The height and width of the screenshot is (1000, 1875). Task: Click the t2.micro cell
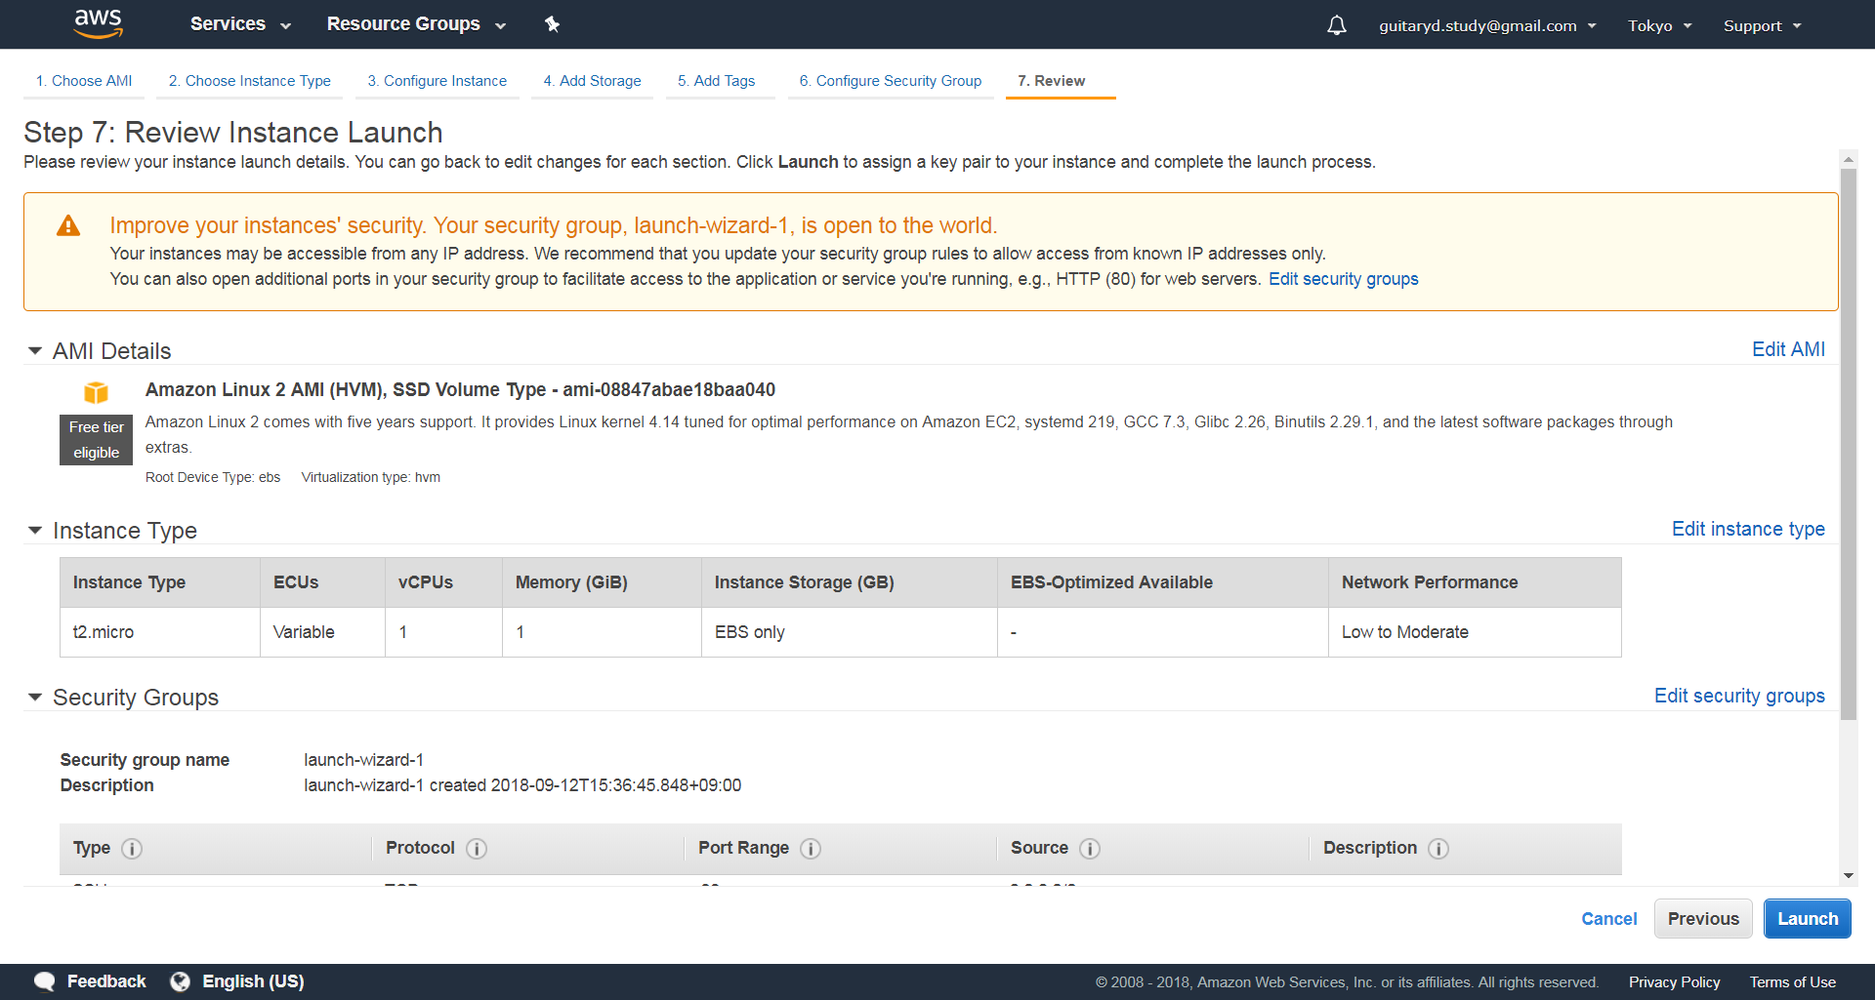(x=160, y=632)
